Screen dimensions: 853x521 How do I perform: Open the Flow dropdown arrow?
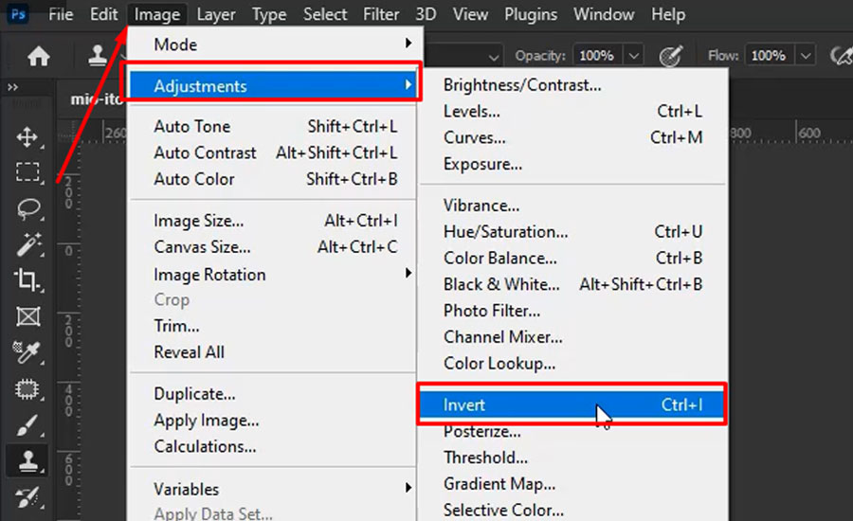pyautogui.click(x=806, y=56)
